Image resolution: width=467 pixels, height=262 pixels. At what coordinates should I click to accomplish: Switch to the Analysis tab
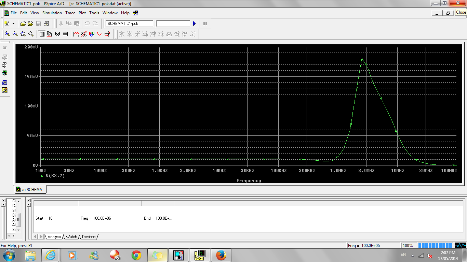[x=54, y=237]
